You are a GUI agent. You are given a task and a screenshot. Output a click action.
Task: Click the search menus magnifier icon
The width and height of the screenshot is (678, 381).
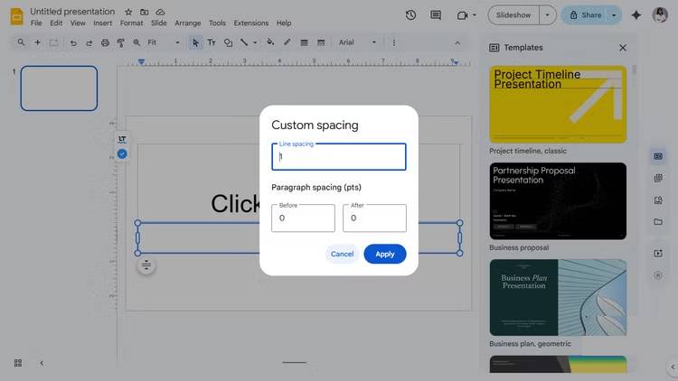point(21,42)
